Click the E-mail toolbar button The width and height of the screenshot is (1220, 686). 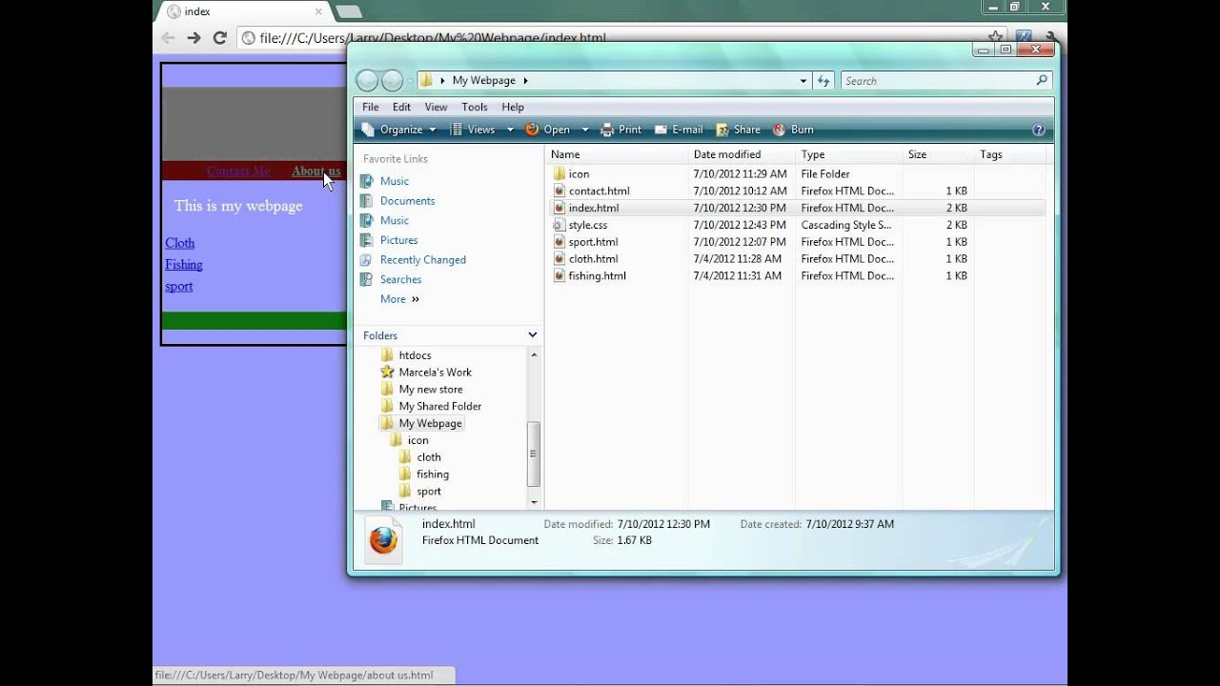pos(679,130)
